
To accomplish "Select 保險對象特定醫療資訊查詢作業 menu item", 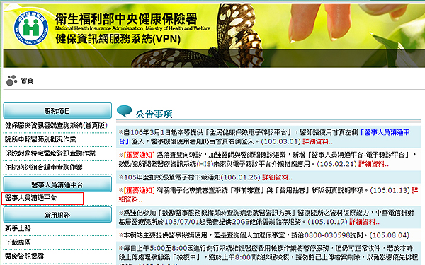I will 50,153.
